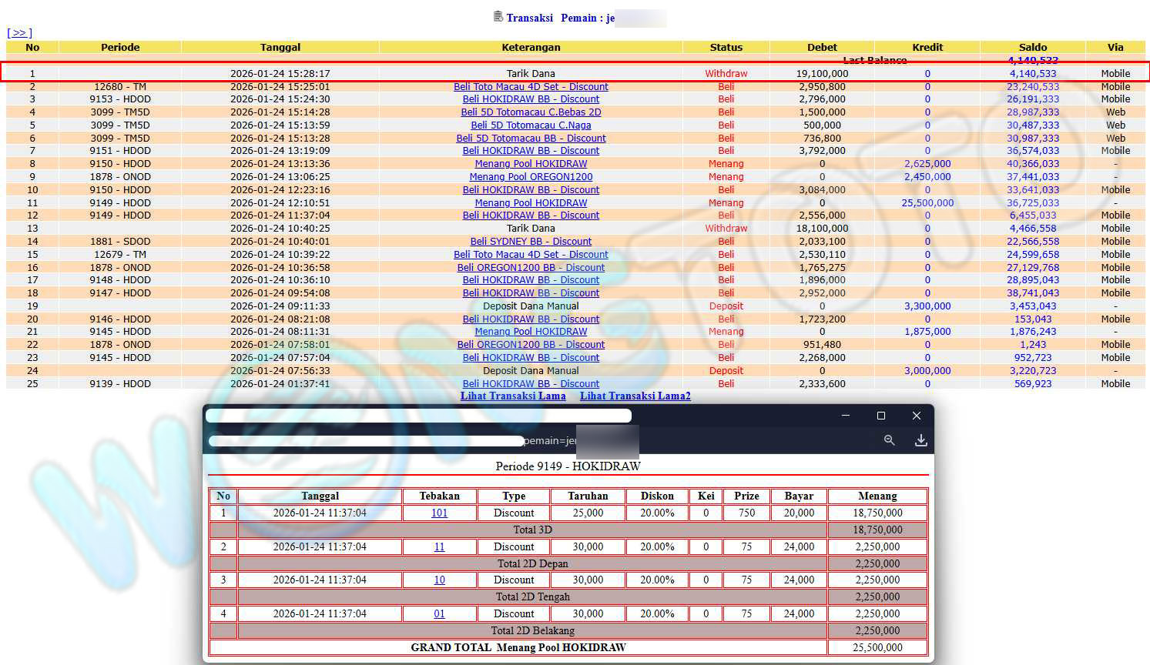Click the [>>] next page link

click(x=19, y=33)
